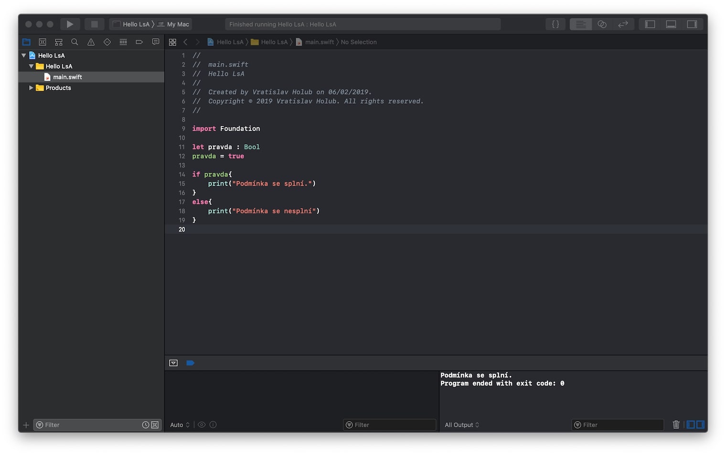Click the Run (play) button
This screenshot has height=455, width=726.
[70, 24]
